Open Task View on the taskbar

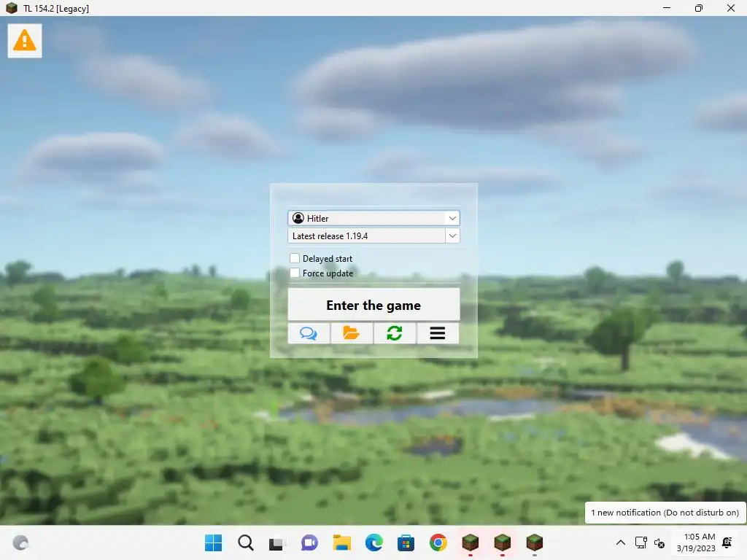point(276,542)
